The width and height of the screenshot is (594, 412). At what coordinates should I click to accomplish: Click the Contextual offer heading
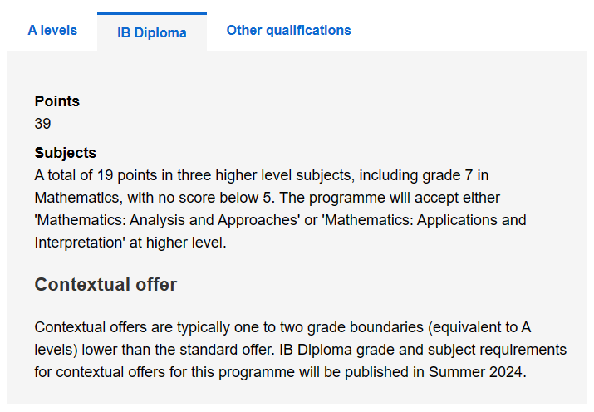click(106, 284)
